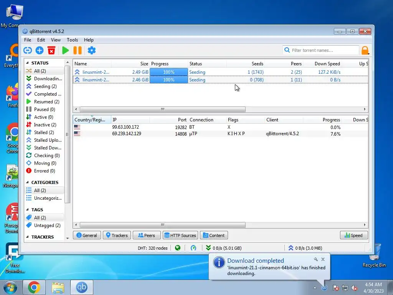Select the Moving (0) filter
Viewport: 393px width, 295px height.
tap(45, 163)
